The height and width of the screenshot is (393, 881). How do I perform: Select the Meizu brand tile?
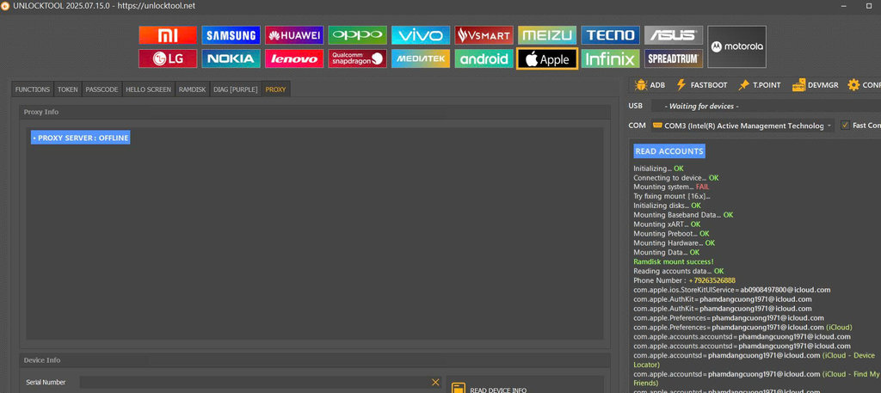(x=546, y=35)
